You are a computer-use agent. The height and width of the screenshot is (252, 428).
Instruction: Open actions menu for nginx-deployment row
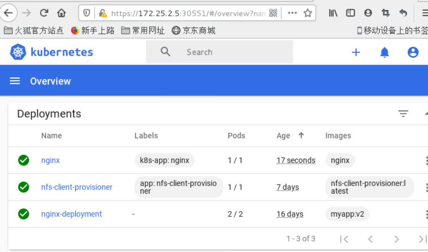(426, 214)
